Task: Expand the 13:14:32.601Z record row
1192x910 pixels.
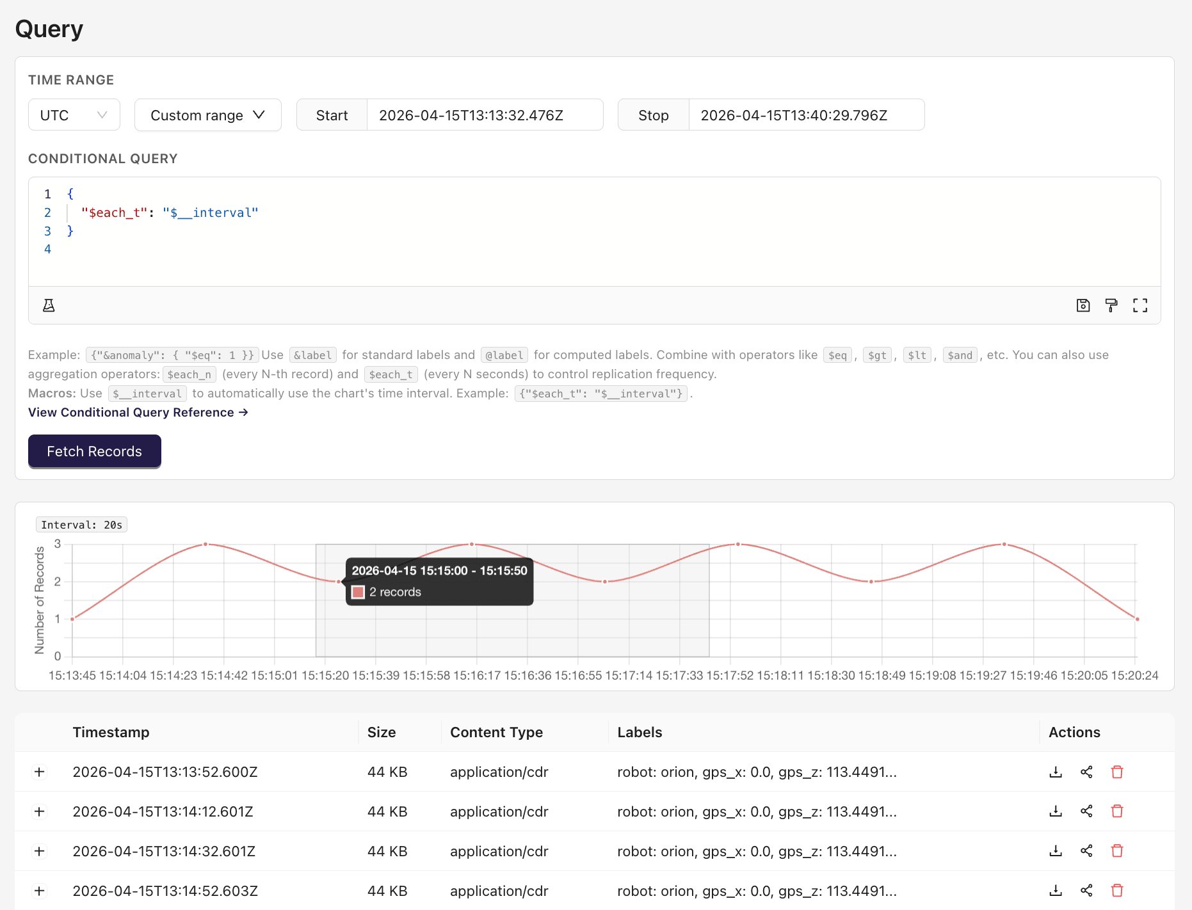Action: coord(40,851)
